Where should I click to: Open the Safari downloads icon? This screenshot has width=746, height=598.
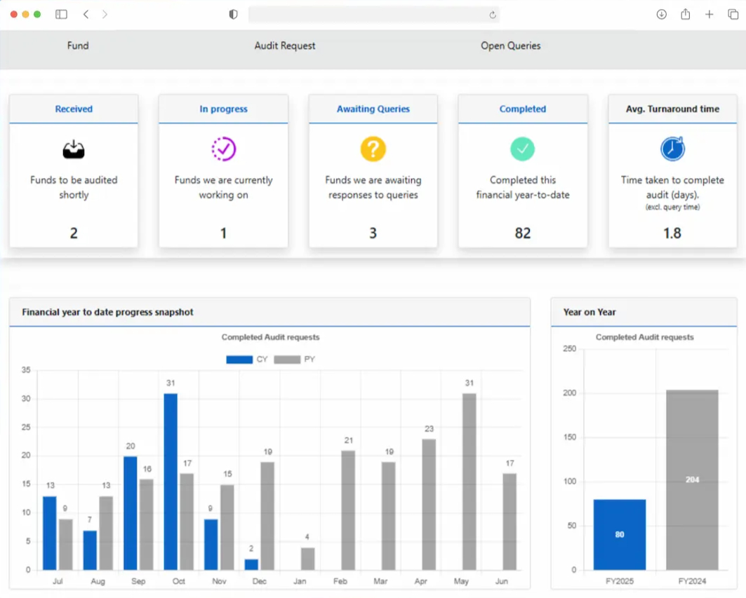[661, 14]
